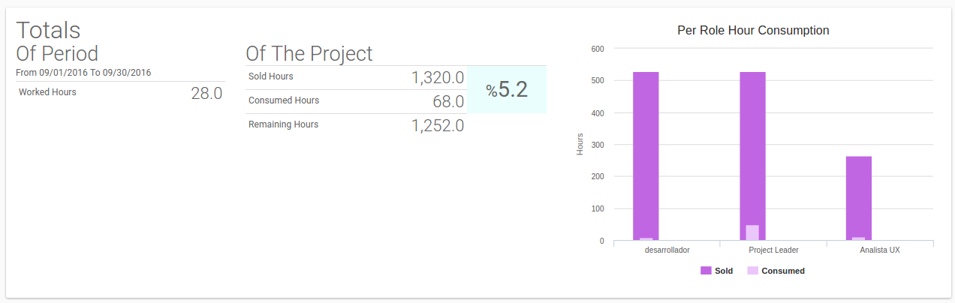Click the Analista UX Consumed bar
This screenshot has width=955, height=303.
(x=858, y=239)
